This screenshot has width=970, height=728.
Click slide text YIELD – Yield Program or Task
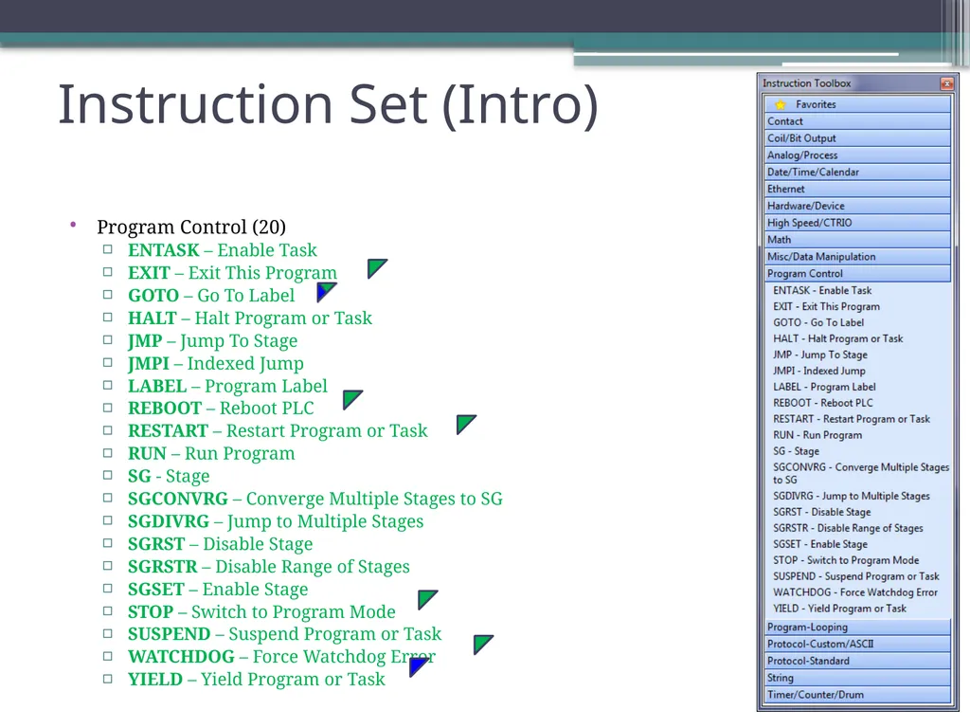pos(256,680)
